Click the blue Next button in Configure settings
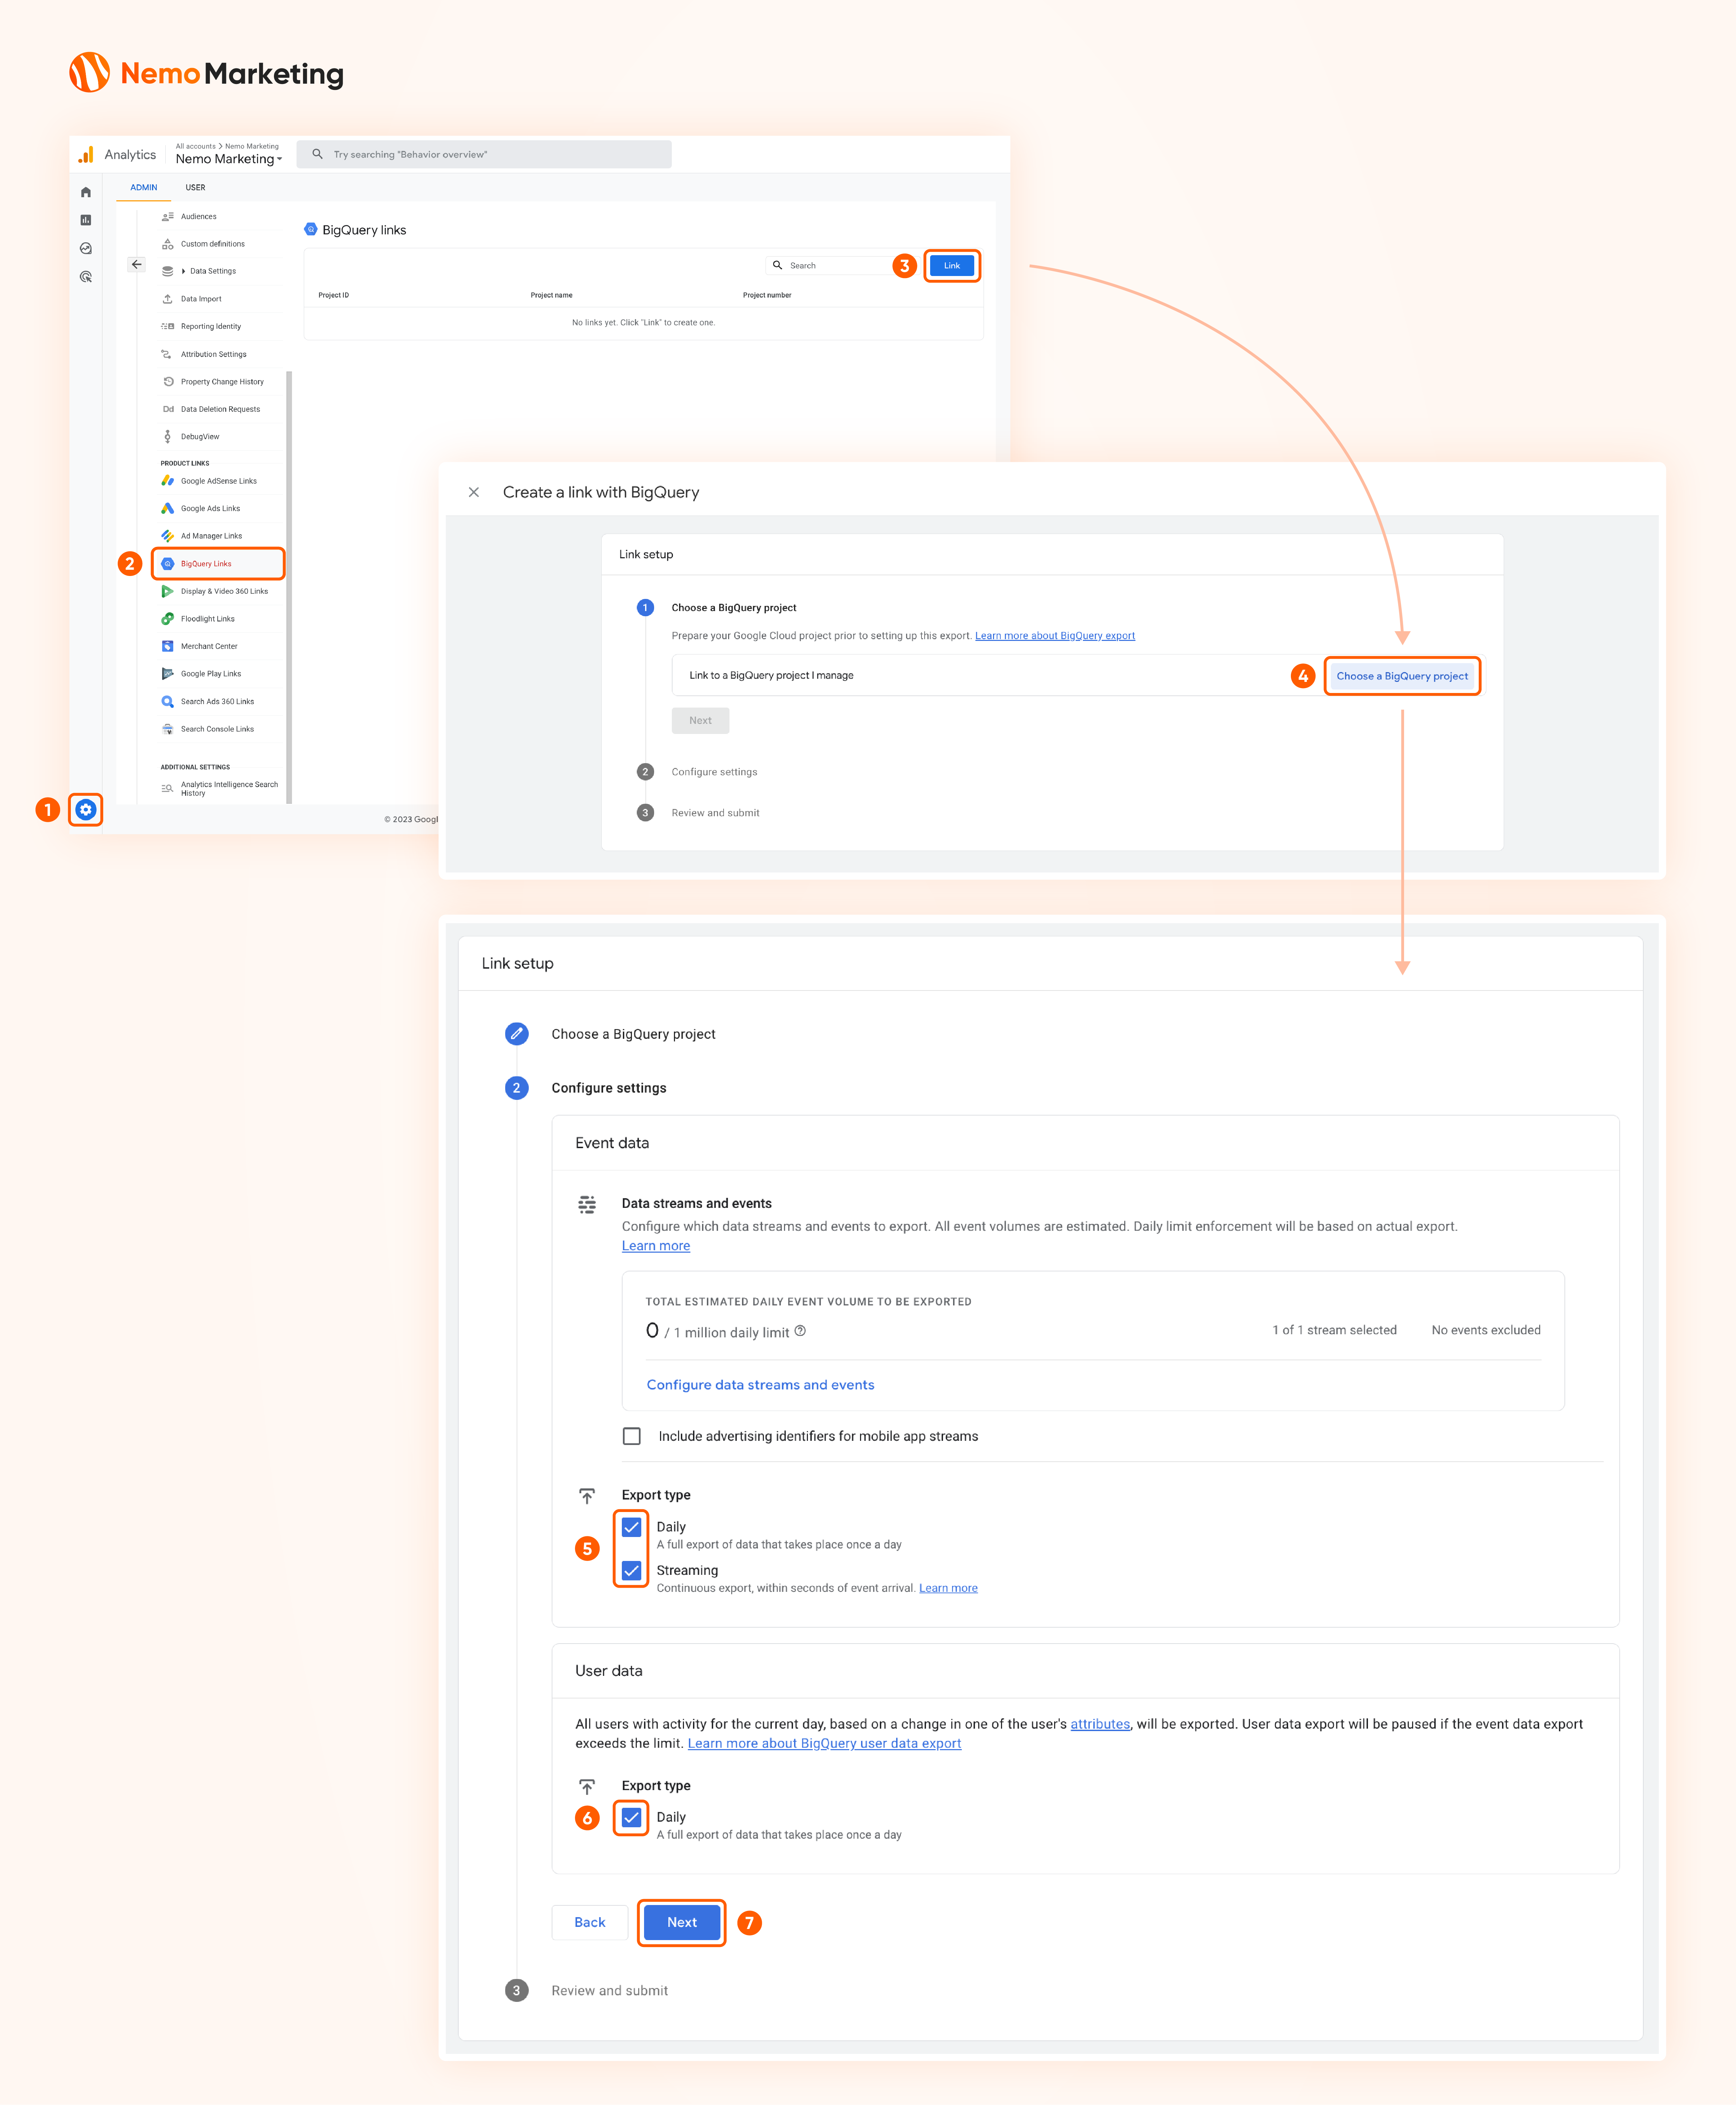 click(682, 1922)
